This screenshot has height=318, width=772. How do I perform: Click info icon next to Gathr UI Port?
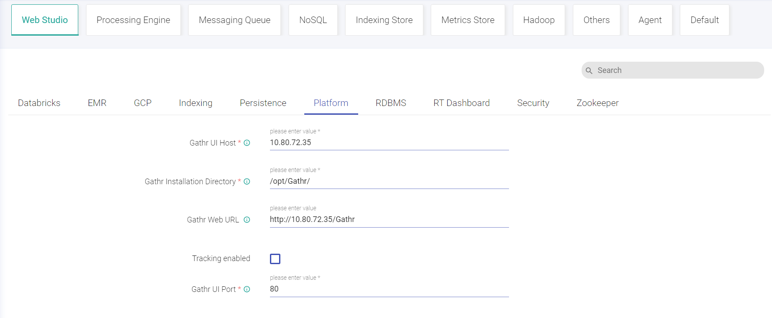(247, 289)
